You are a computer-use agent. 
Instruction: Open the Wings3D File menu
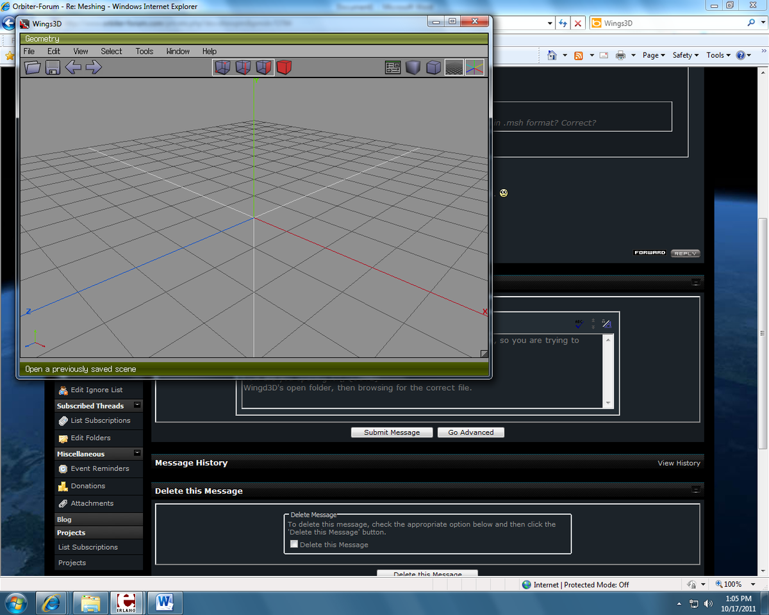click(29, 51)
